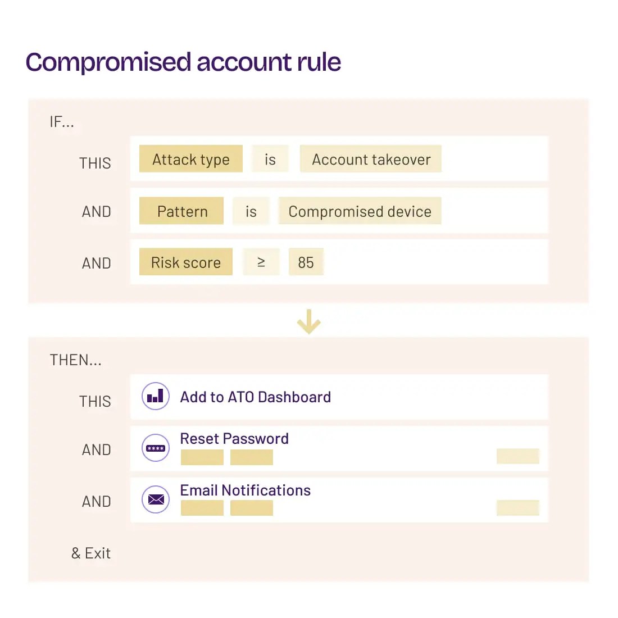Click the 'is' operator after Attack type

click(x=270, y=159)
